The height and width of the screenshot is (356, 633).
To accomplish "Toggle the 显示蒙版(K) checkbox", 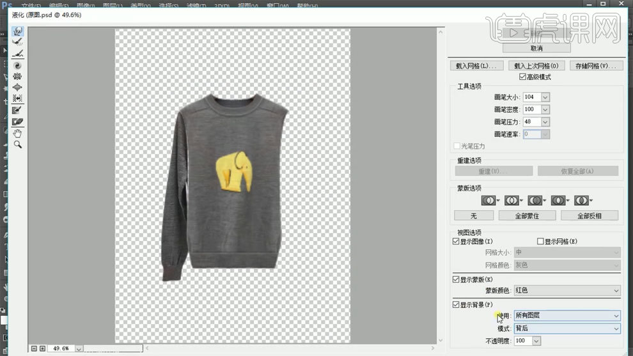I will [456, 279].
